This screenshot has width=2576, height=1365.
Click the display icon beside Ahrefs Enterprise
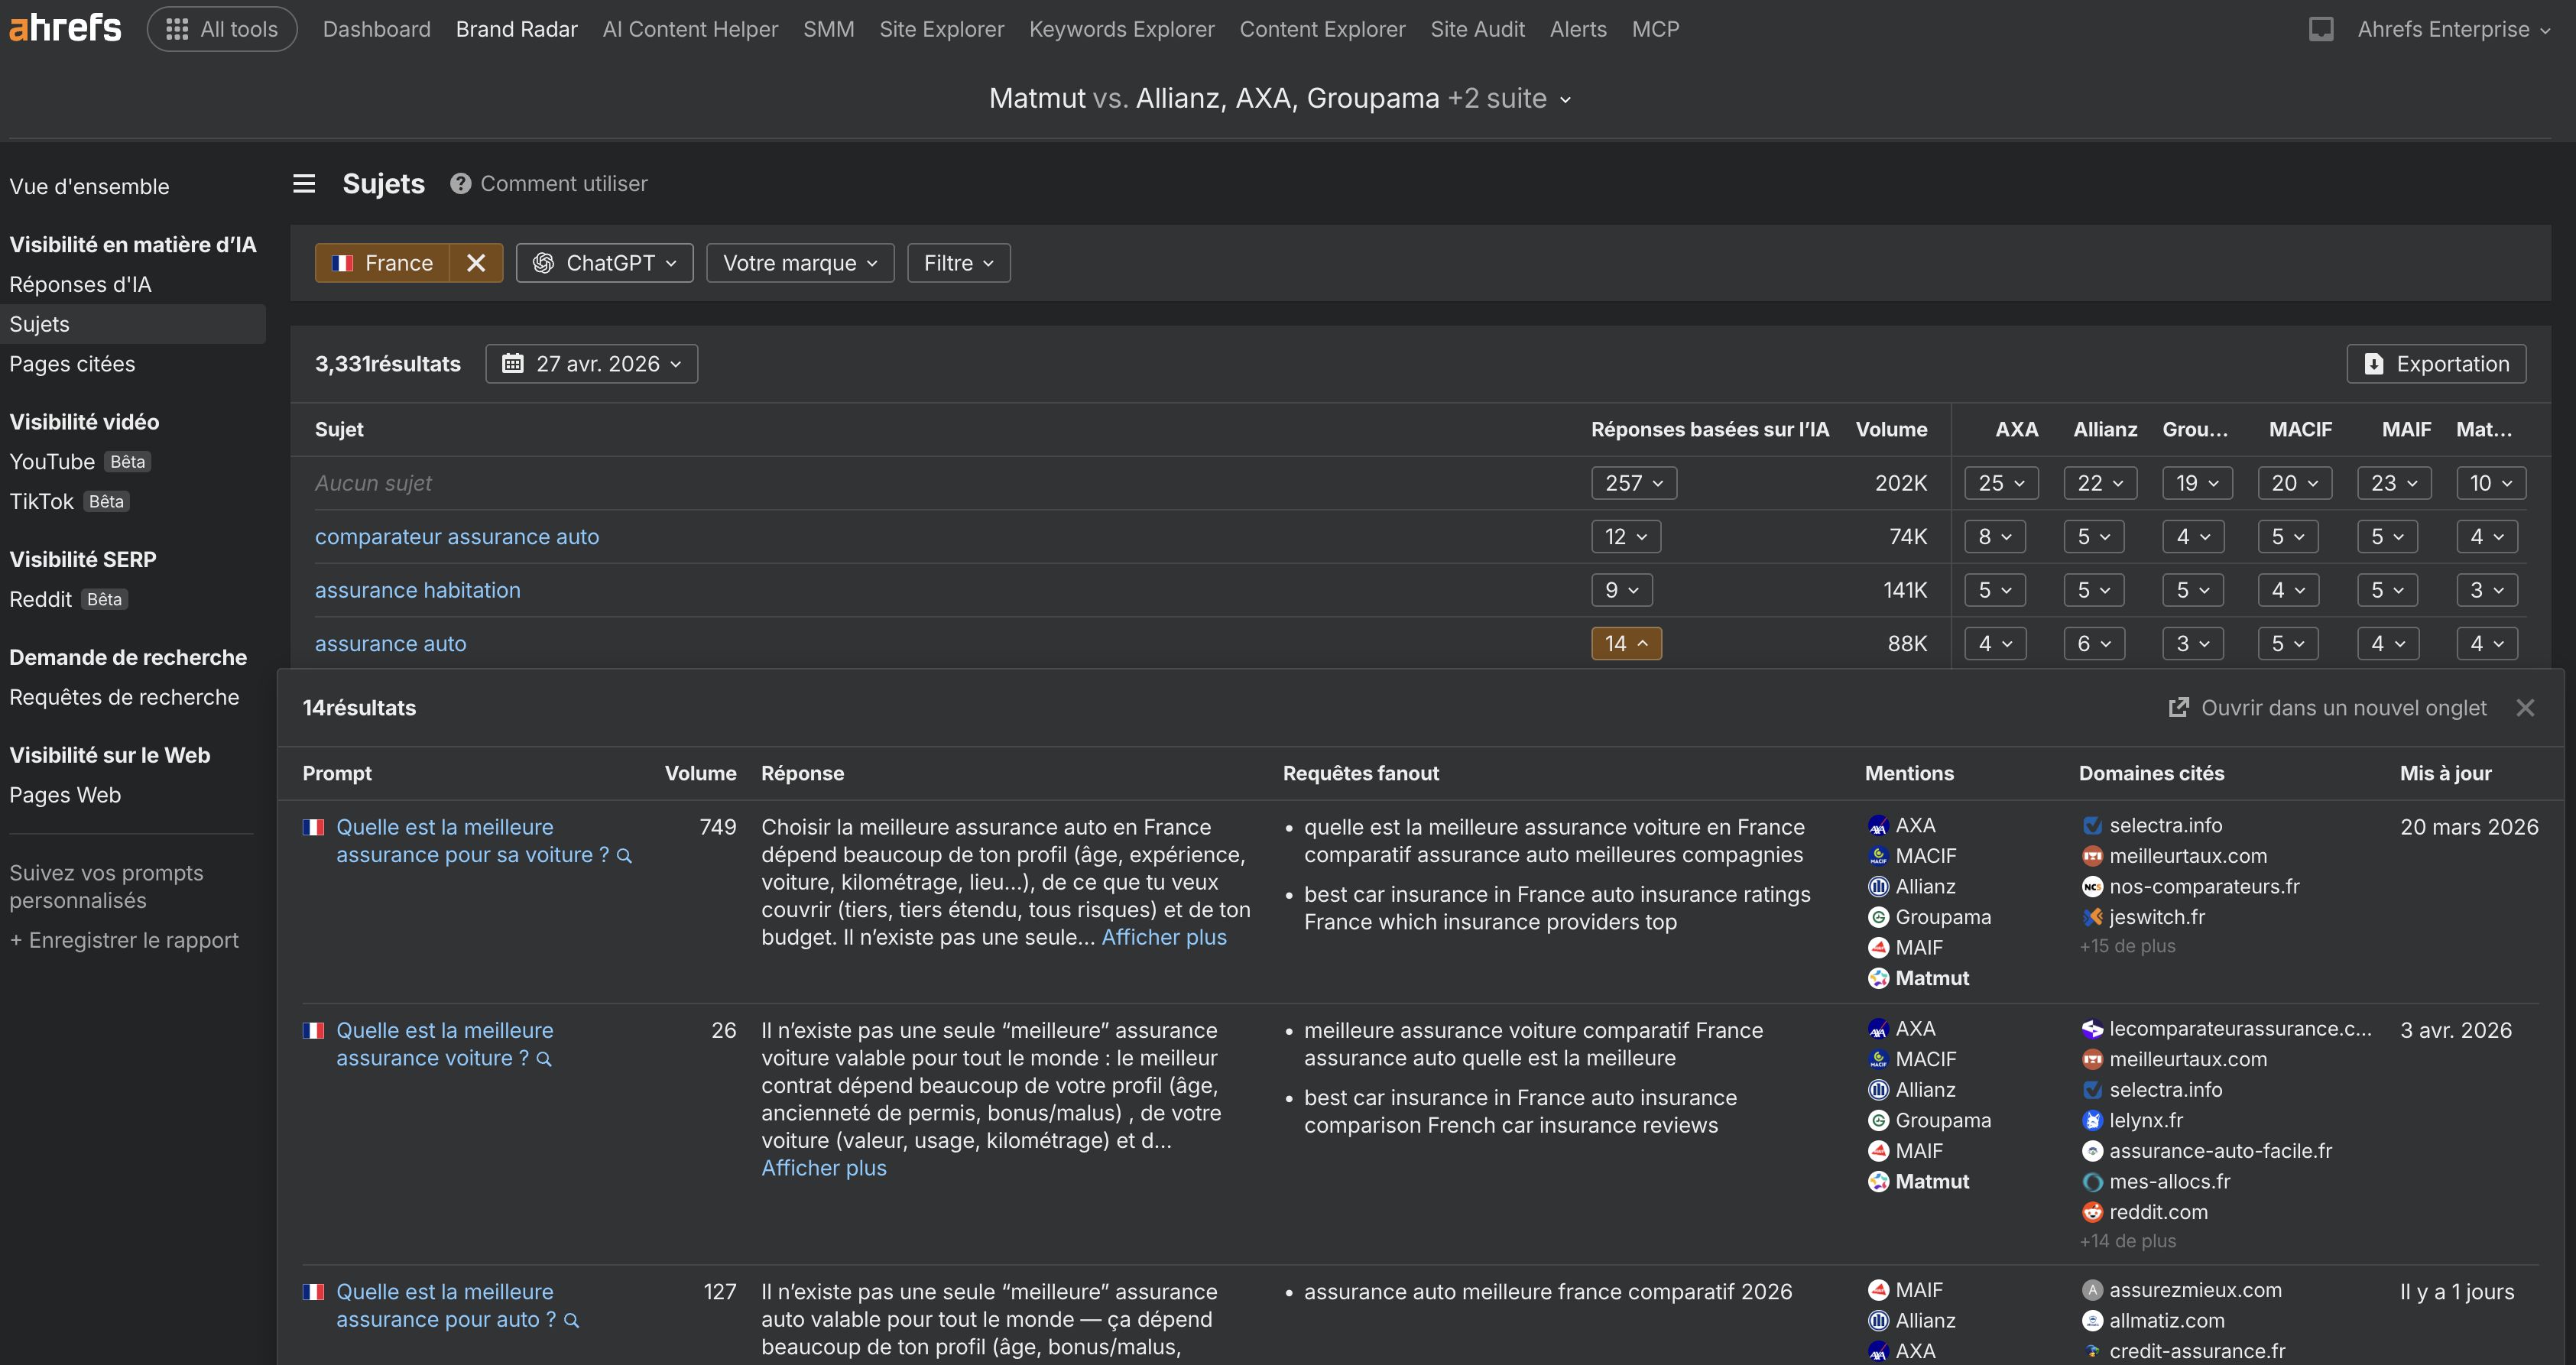click(2321, 29)
